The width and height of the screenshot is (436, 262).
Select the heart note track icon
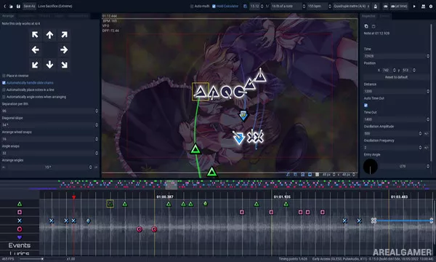pos(20,237)
